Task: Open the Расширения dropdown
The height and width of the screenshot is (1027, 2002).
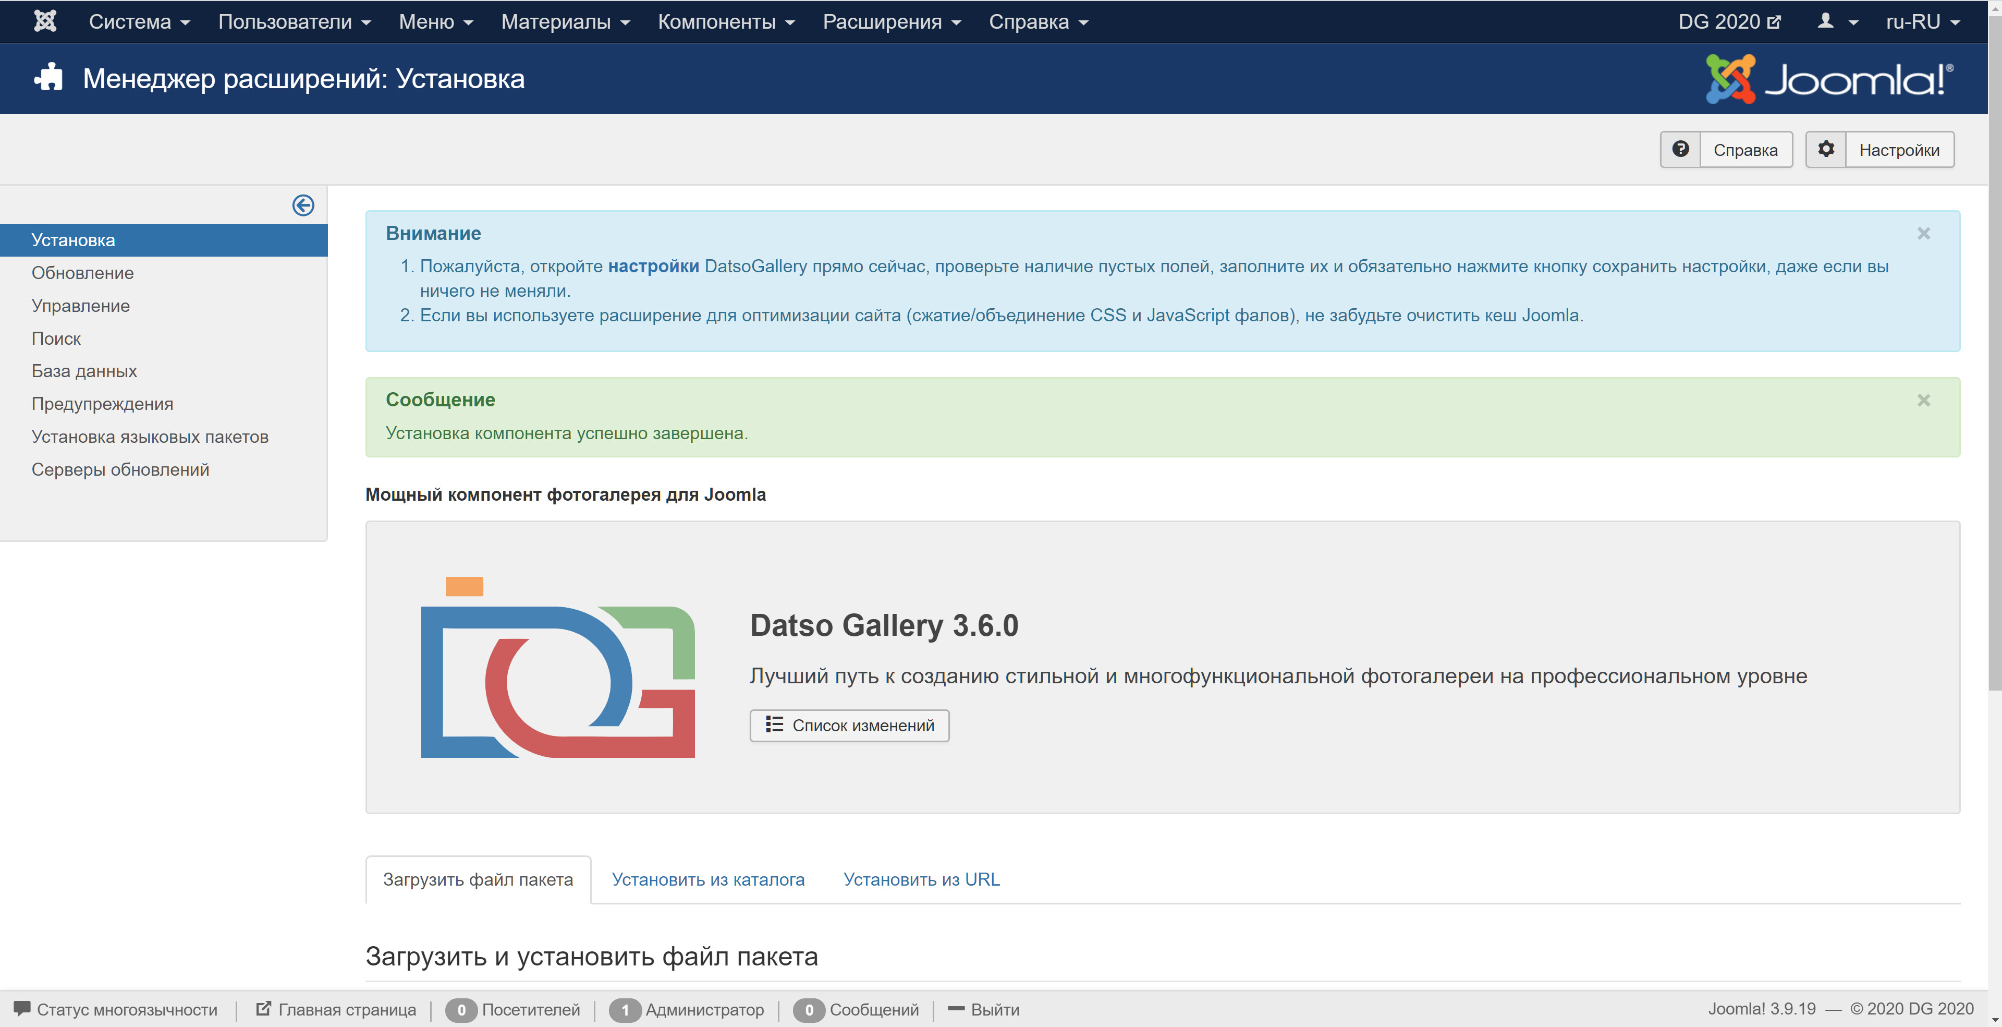Action: (892, 21)
